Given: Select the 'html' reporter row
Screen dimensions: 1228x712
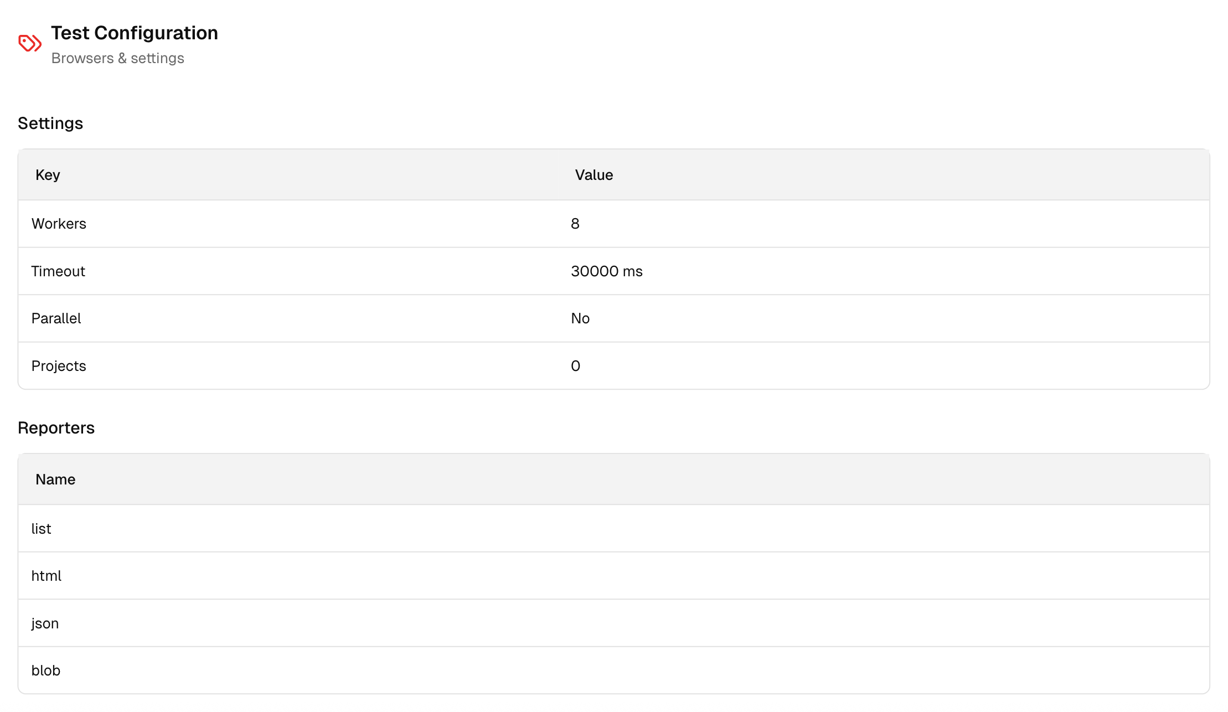Looking at the screenshot, I should (x=614, y=576).
